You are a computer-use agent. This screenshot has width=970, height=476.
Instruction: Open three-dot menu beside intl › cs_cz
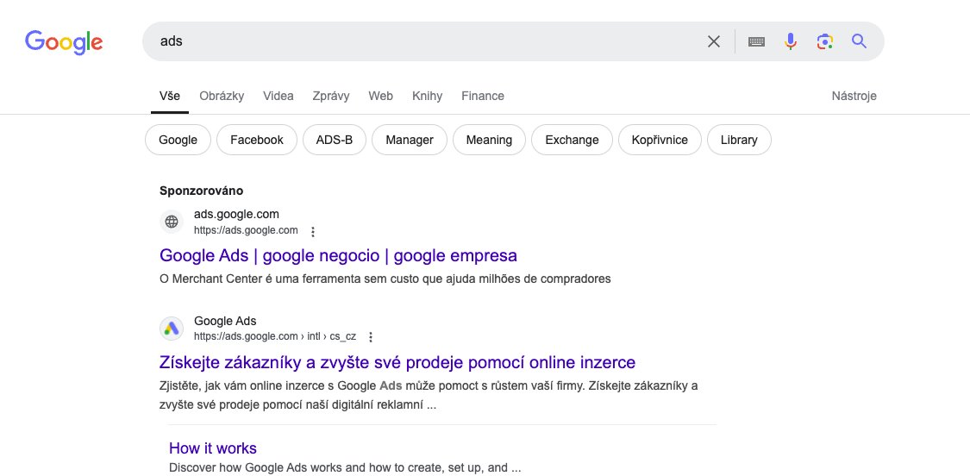tap(371, 337)
